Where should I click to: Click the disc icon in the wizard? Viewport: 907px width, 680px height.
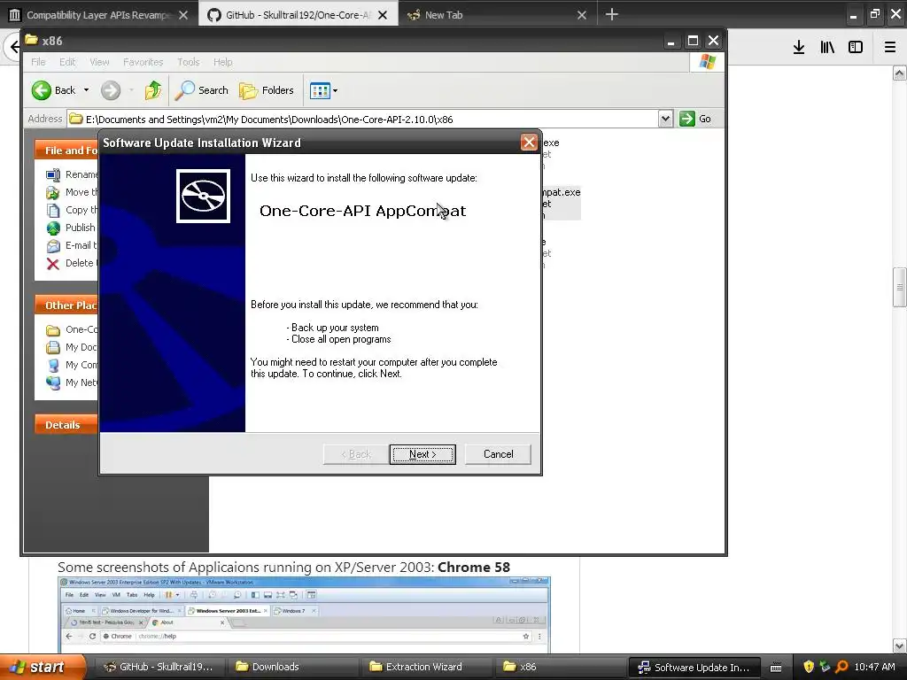coord(203,196)
